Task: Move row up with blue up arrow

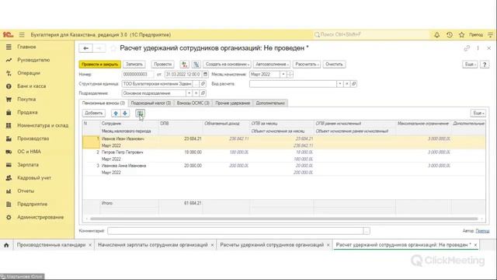Action: pos(116,113)
